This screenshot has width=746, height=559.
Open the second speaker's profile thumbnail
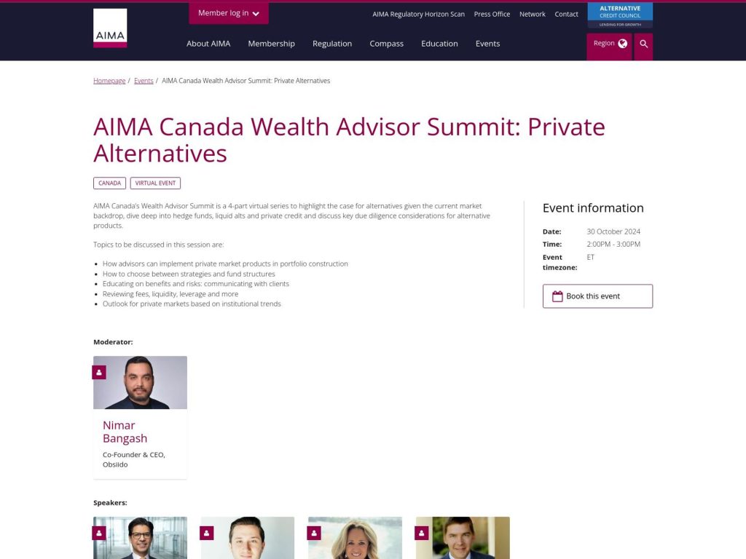248,538
